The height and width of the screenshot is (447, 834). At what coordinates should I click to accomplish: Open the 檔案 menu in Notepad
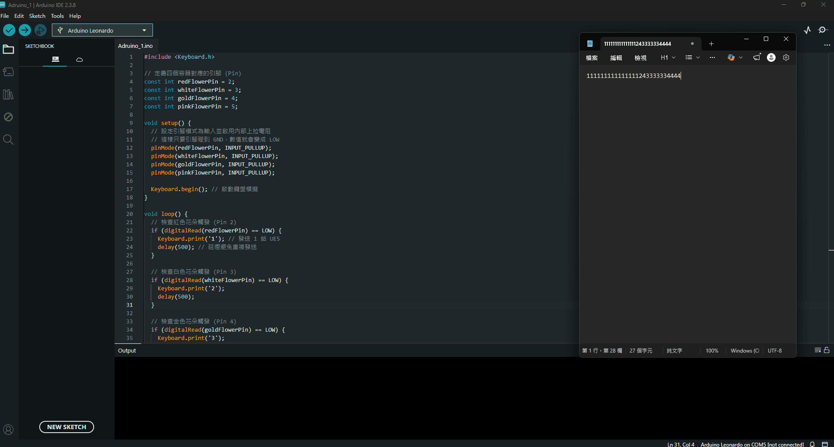(592, 57)
